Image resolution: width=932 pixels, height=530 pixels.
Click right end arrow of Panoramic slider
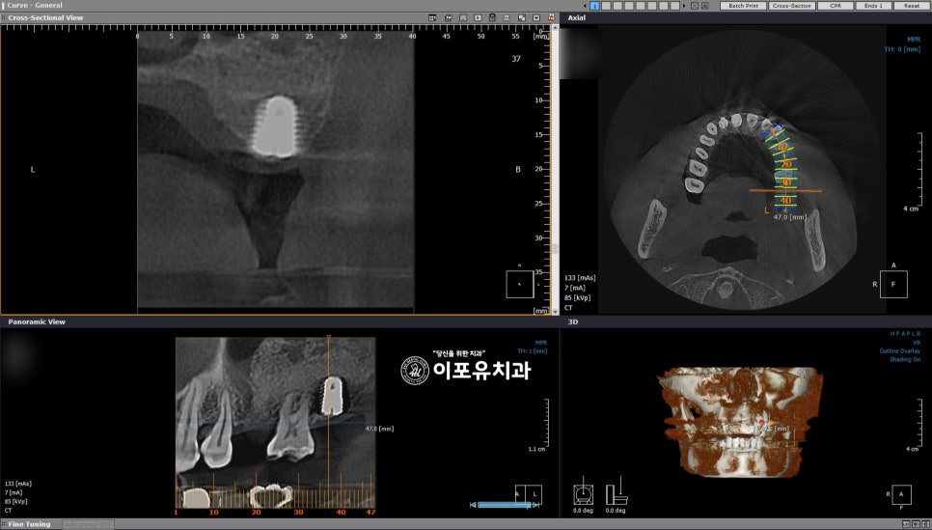535,505
